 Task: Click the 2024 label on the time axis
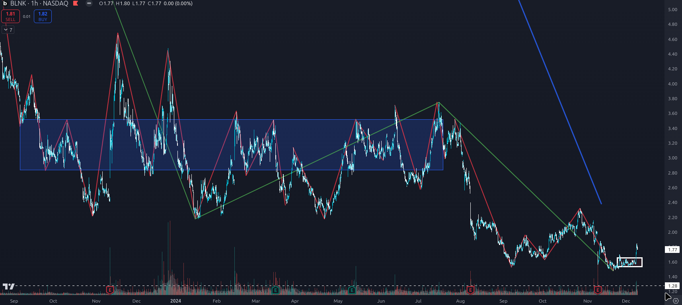click(175, 301)
